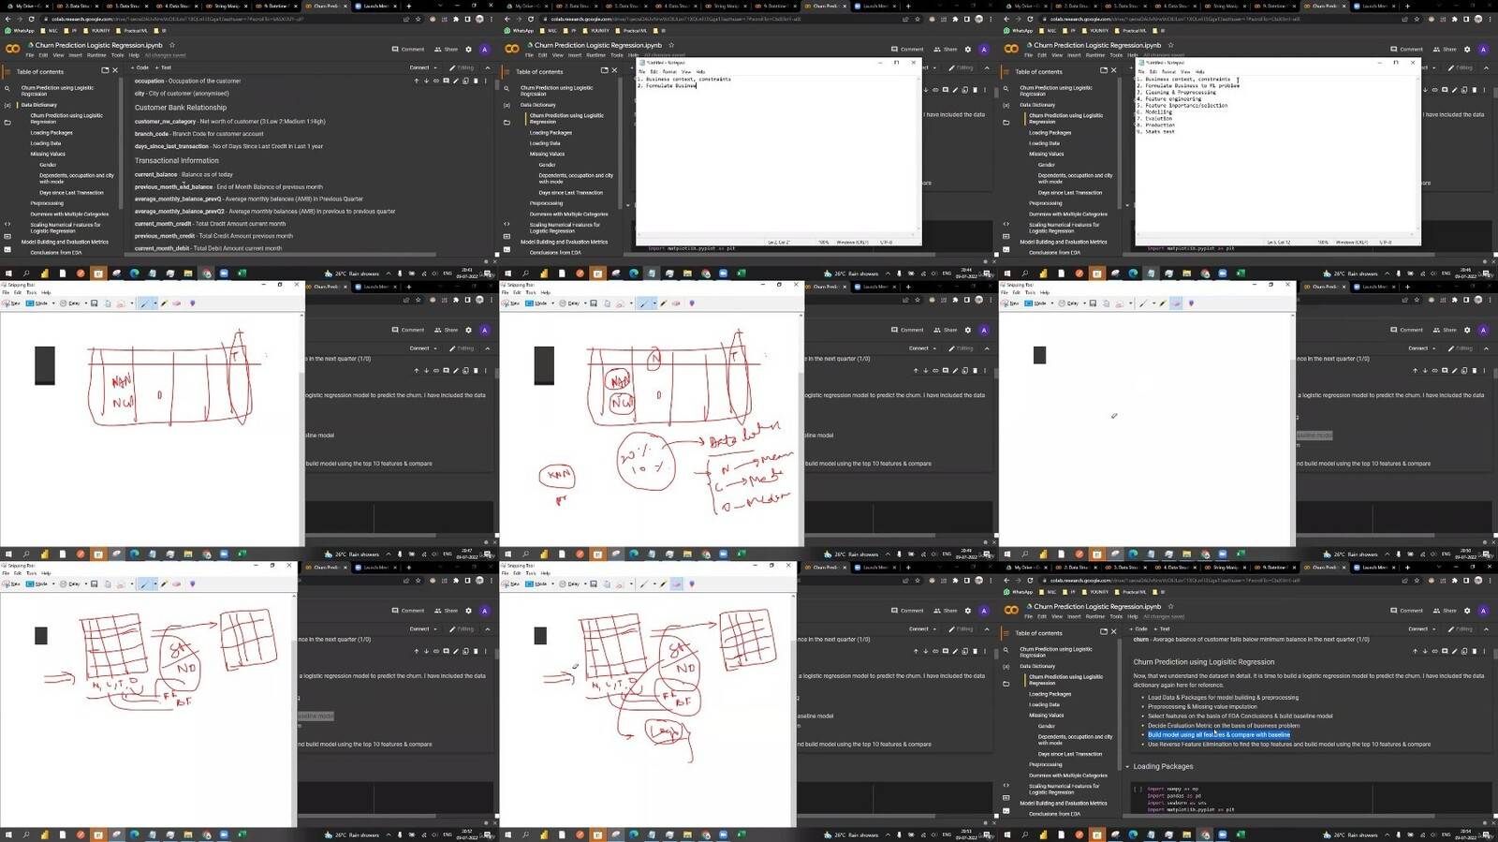Click Colab logo in highlighted-bullet Colab frame
The height and width of the screenshot is (842, 1498).
coord(1011,610)
